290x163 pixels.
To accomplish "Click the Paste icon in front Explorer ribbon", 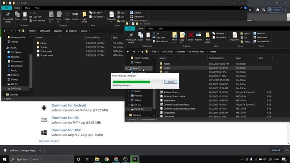I will tap(148, 37).
